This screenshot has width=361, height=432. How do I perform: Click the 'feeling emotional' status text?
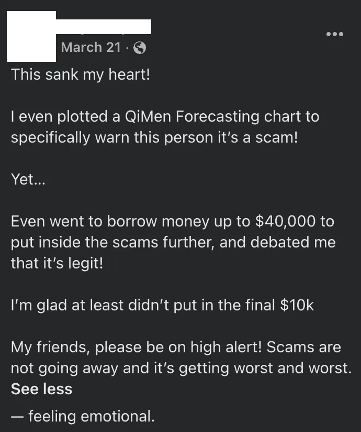coord(91,417)
